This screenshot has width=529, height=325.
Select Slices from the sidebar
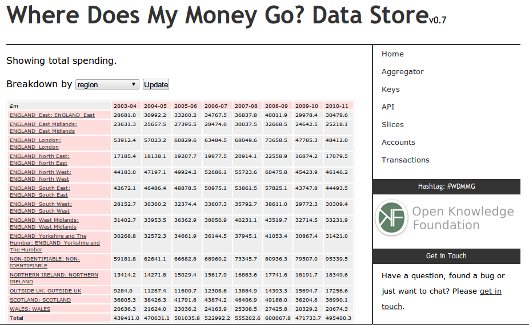(x=392, y=125)
